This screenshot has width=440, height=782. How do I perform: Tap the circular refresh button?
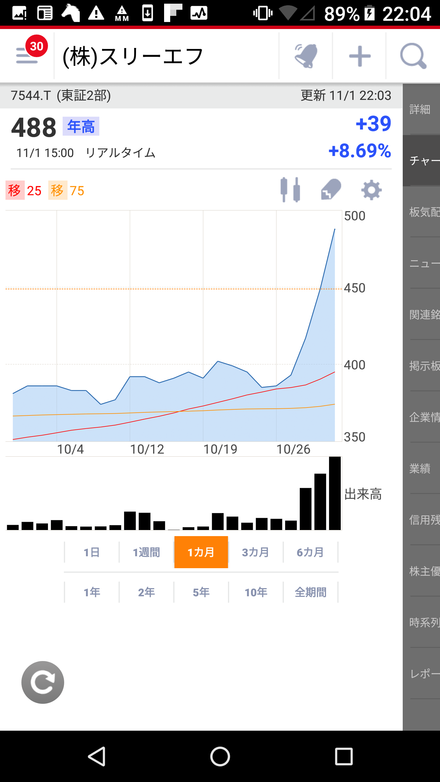point(43,682)
